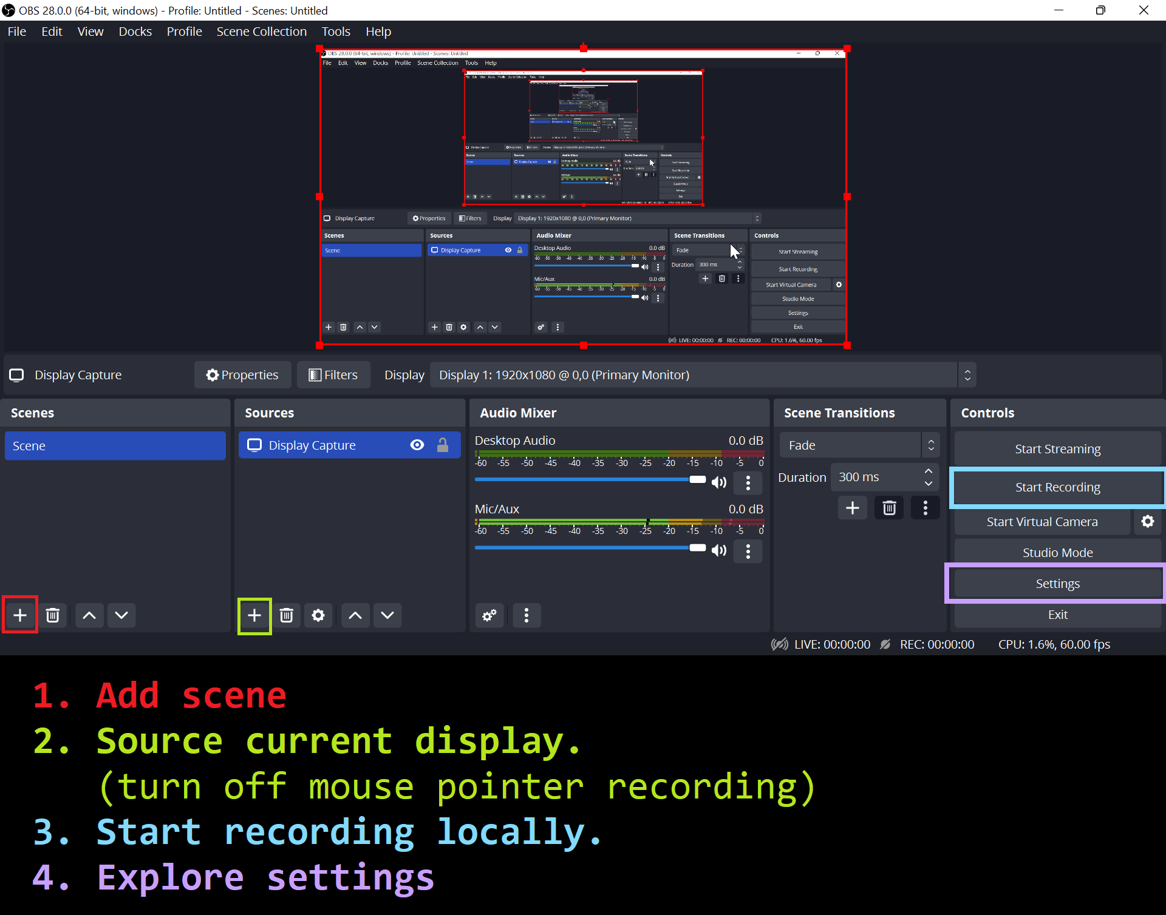Open the Scene Collection menu
Viewport: 1166px width, 915px height.
[261, 32]
